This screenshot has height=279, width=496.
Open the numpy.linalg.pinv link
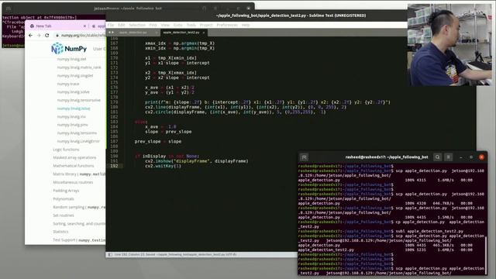point(72,125)
